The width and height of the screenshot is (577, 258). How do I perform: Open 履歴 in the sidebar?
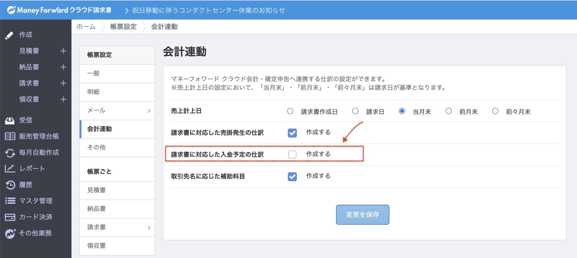click(x=26, y=185)
